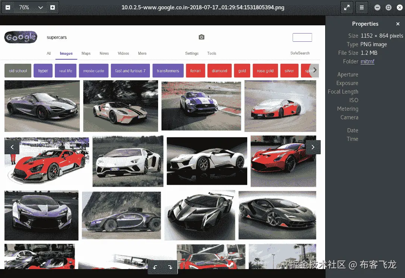Open the white Lamborghini Aventador thumbnail
This screenshot has height=278, width=405.
[128, 161]
